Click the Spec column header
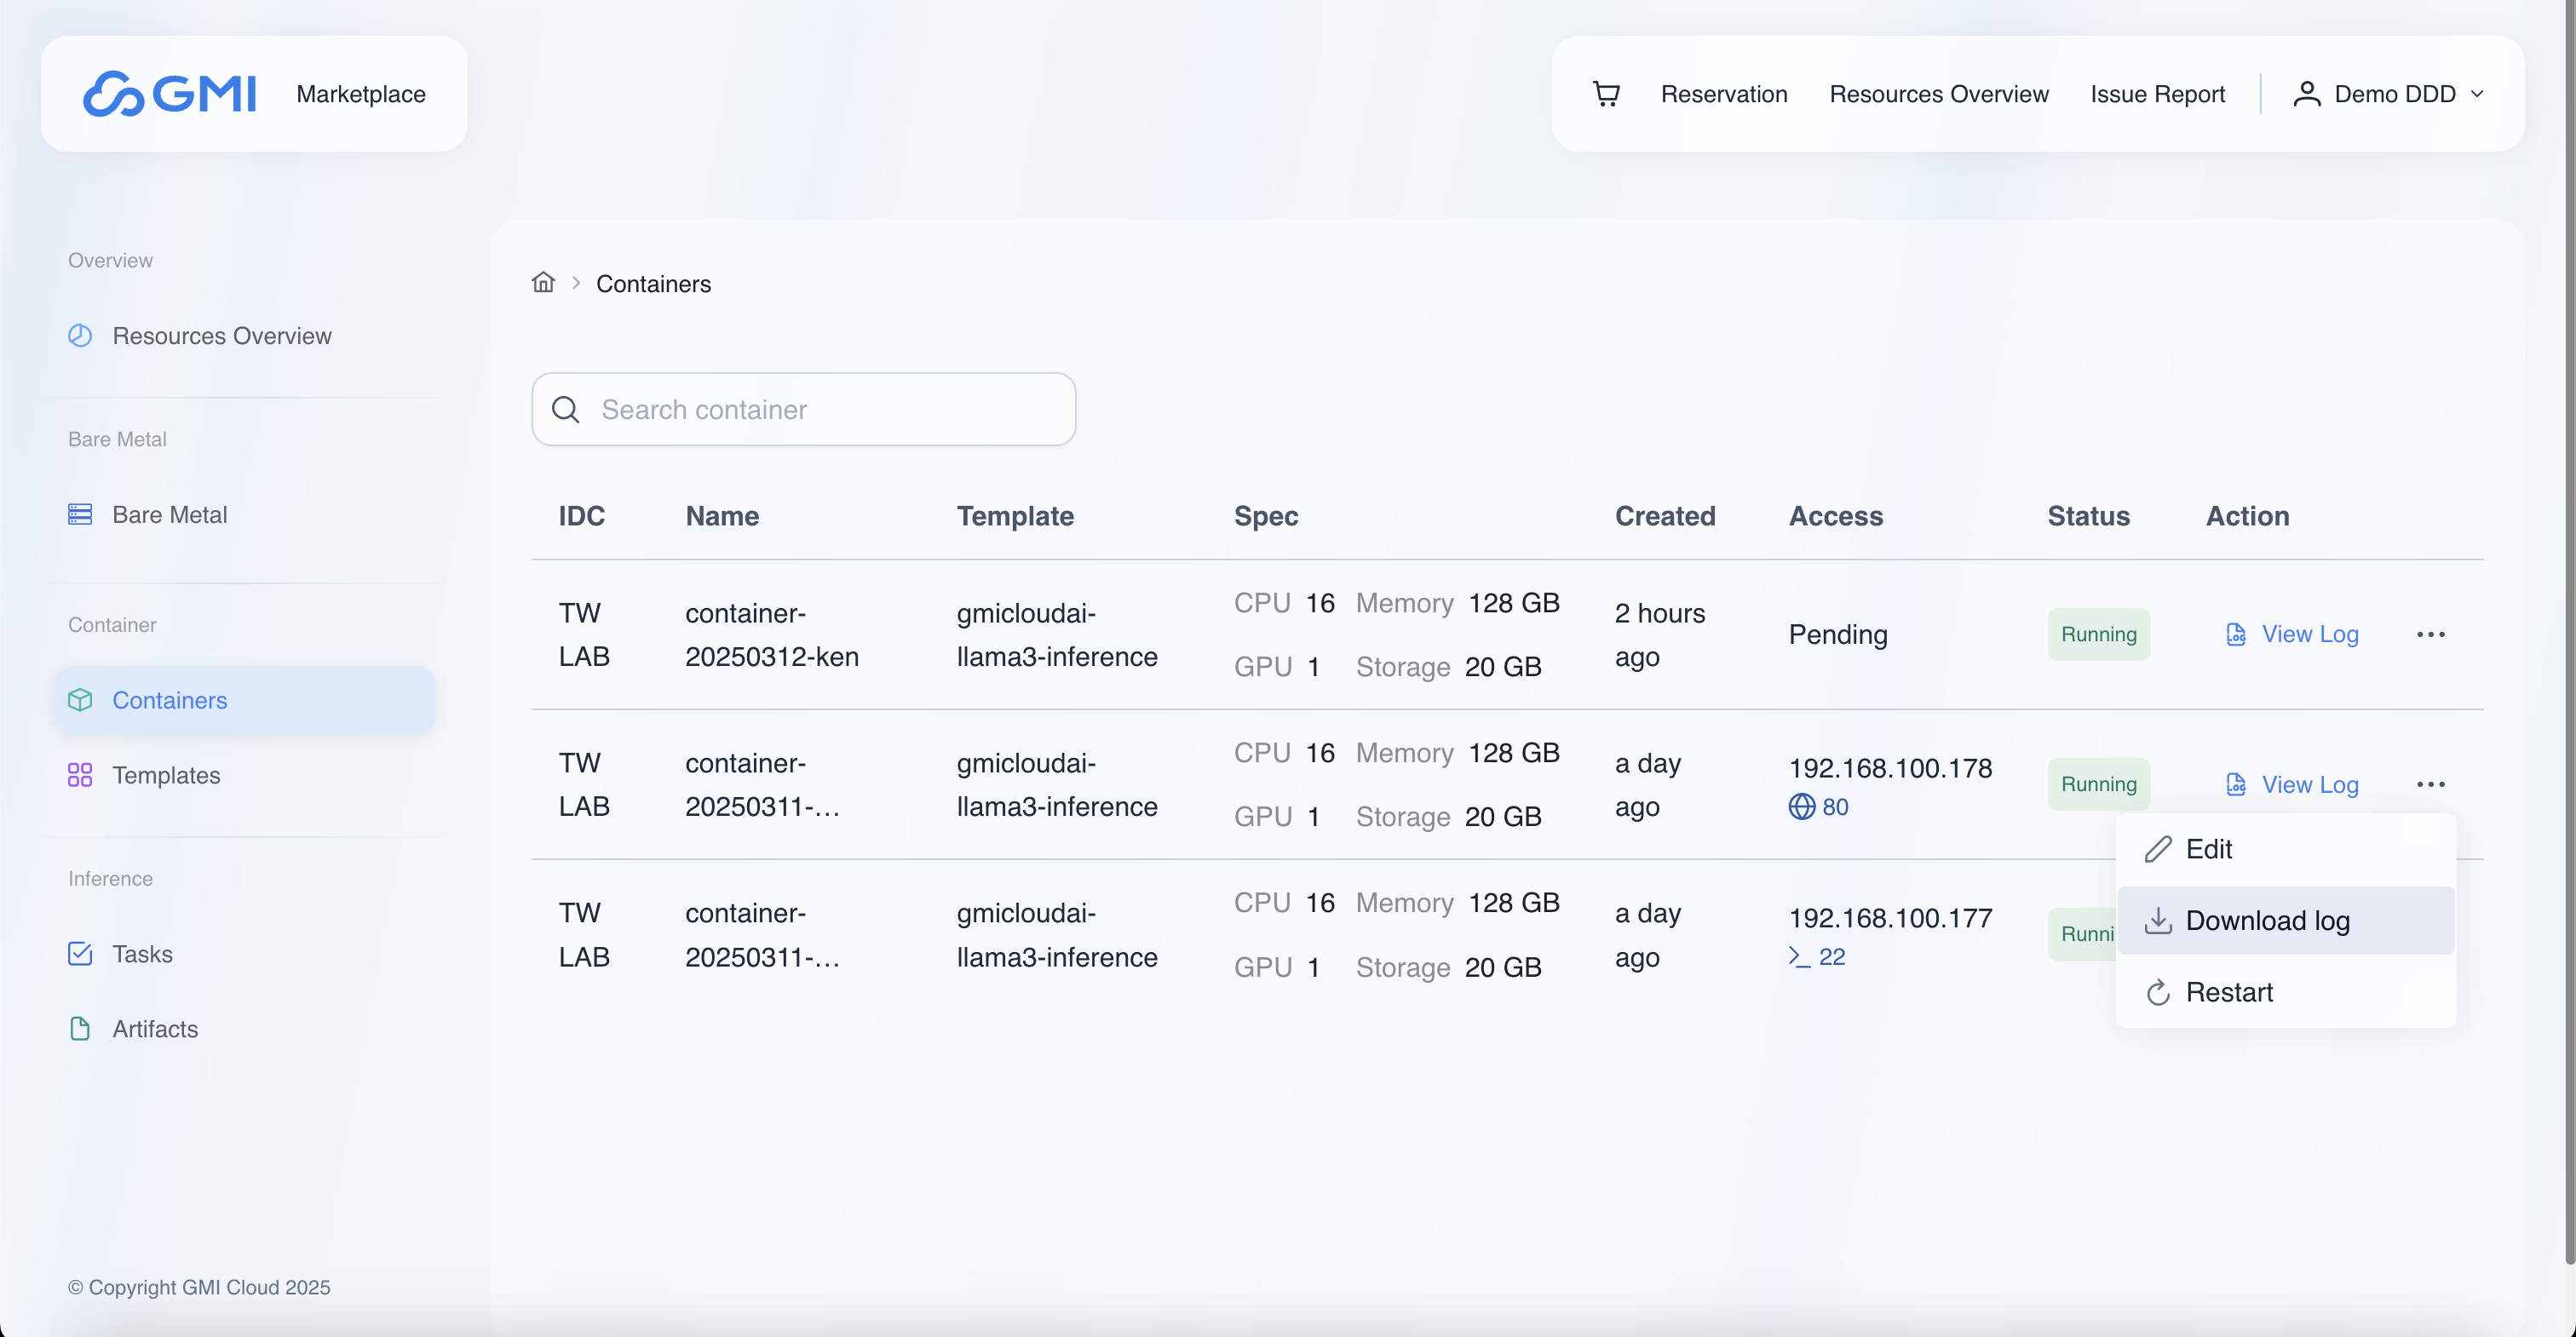 pyautogui.click(x=1266, y=515)
